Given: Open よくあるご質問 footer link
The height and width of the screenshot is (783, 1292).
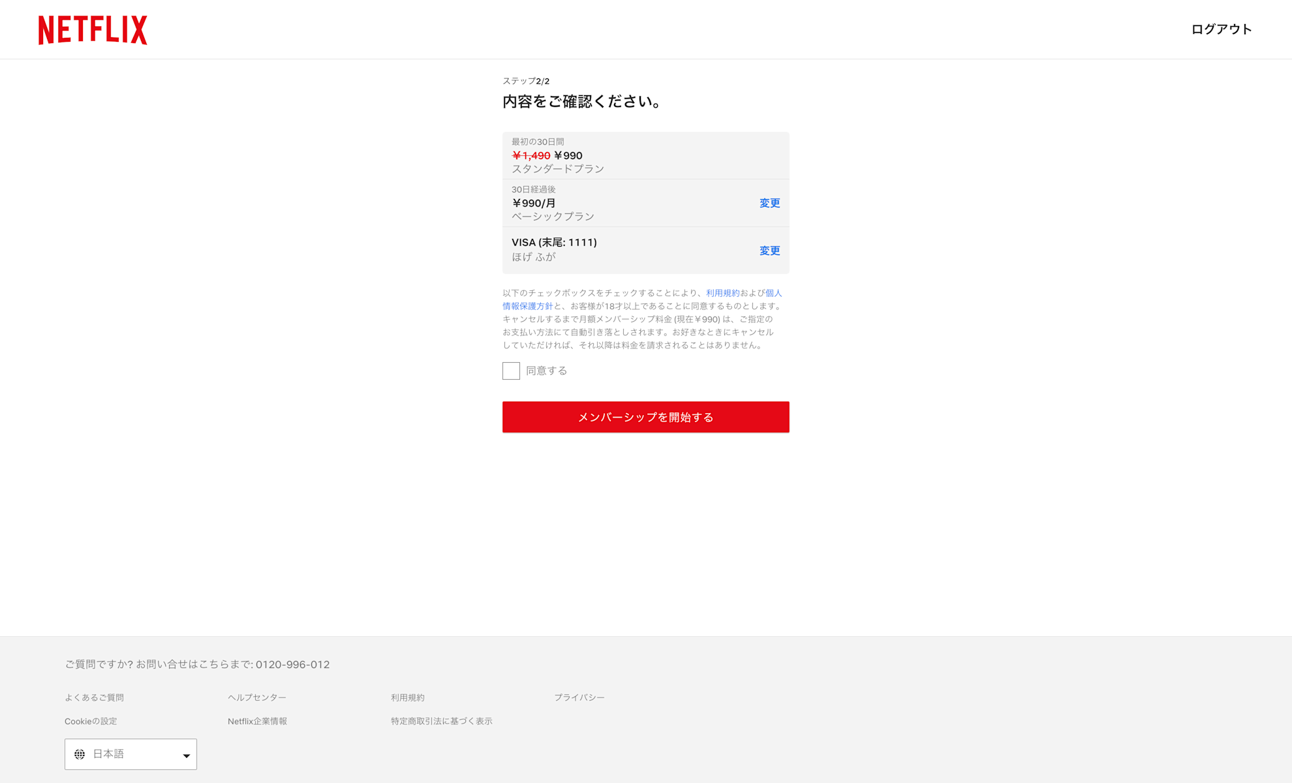Looking at the screenshot, I should 94,698.
